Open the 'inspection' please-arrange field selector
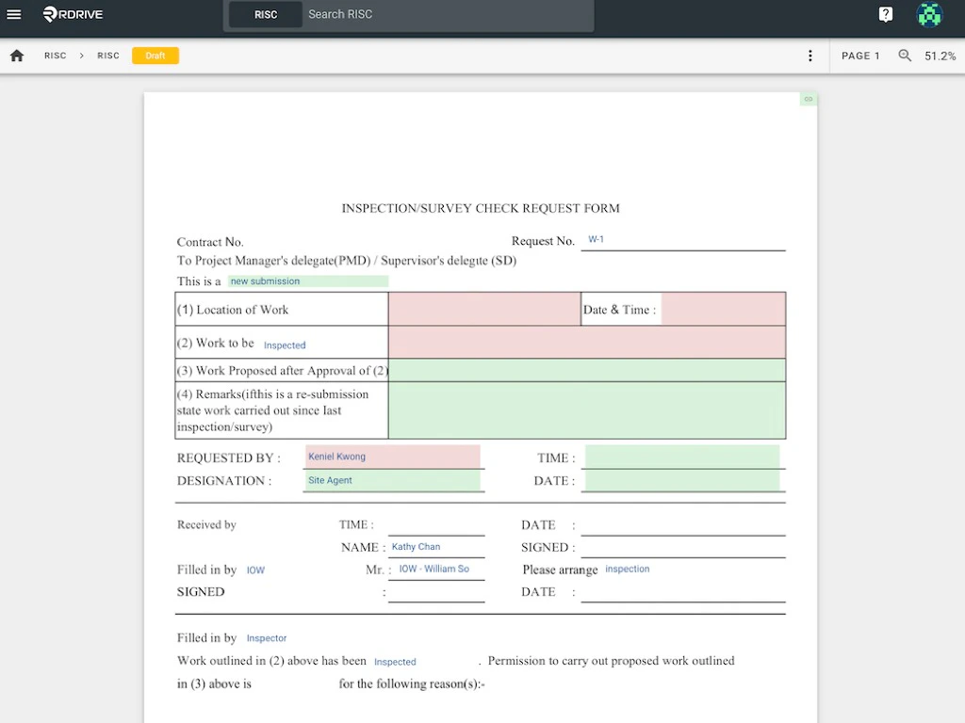 point(628,569)
